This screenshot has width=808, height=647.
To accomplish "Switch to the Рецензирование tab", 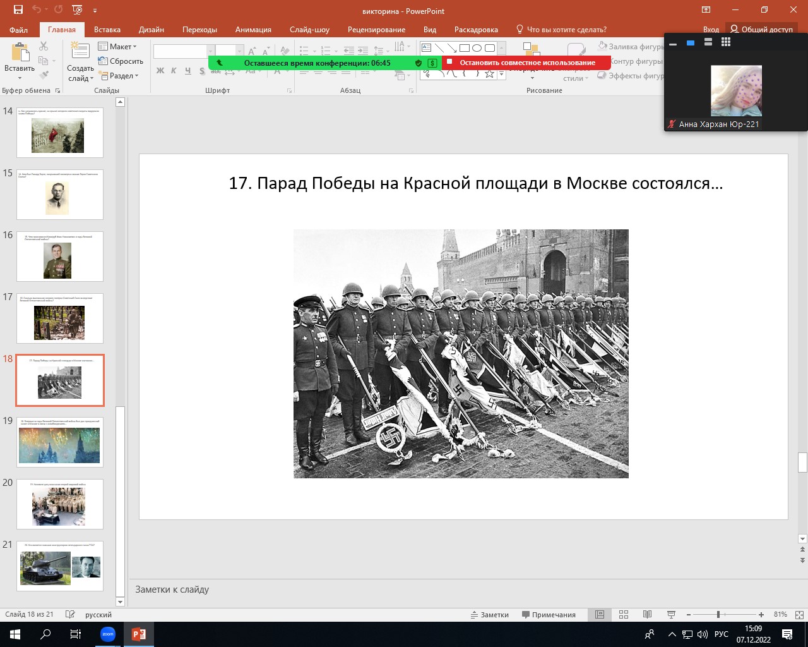I will (x=376, y=30).
